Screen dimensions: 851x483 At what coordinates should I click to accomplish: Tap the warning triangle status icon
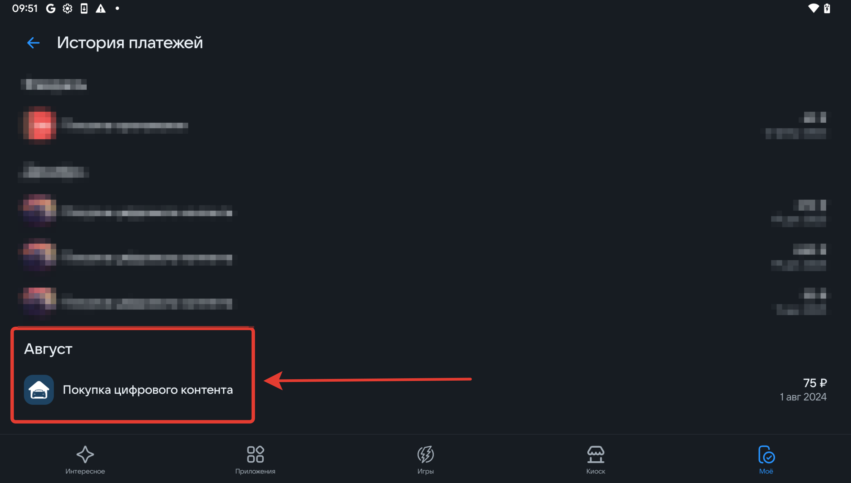(x=101, y=9)
